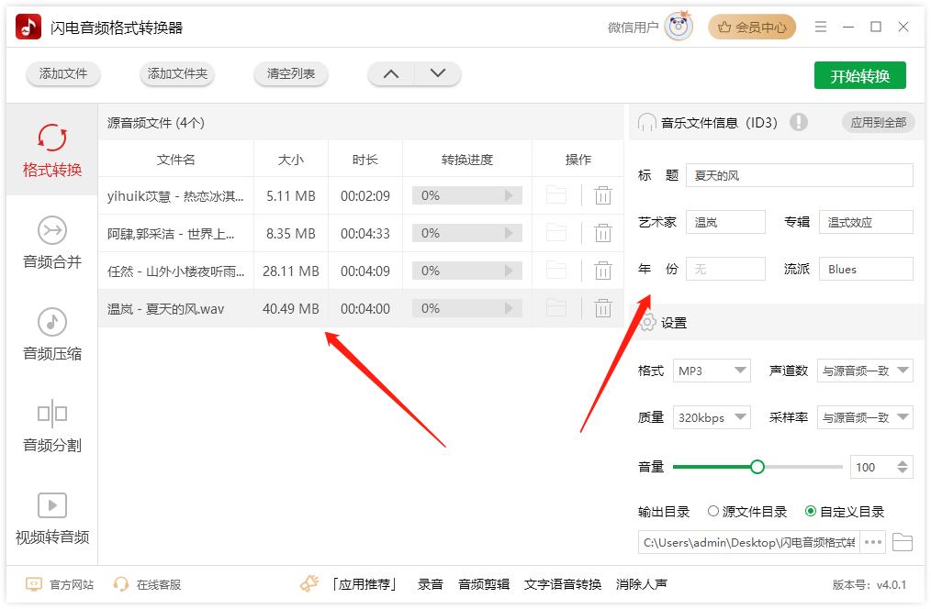Delete the 温岚 - 夏天的风.wav file
Screen dimensions: 931x609
point(602,308)
